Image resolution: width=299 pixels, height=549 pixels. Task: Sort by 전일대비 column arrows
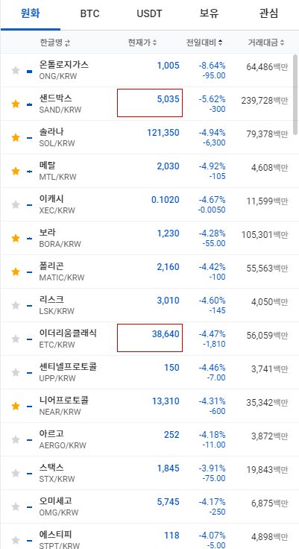coord(220,43)
